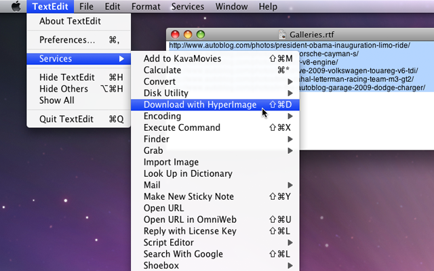Open the Grab submenu

(217, 150)
